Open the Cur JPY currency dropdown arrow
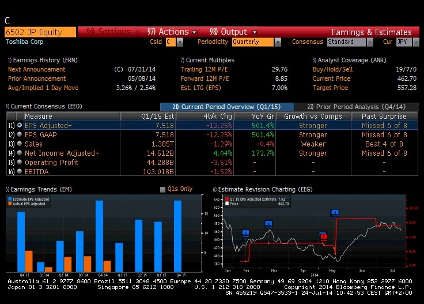The height and width of the screenshot is (304, 424). 416,42
